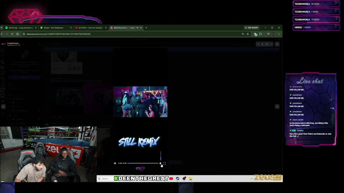This screenshot has width=344, height=193.
Task: Open Steam from the Windows taskbar
Action: click(x=178, y=179)
